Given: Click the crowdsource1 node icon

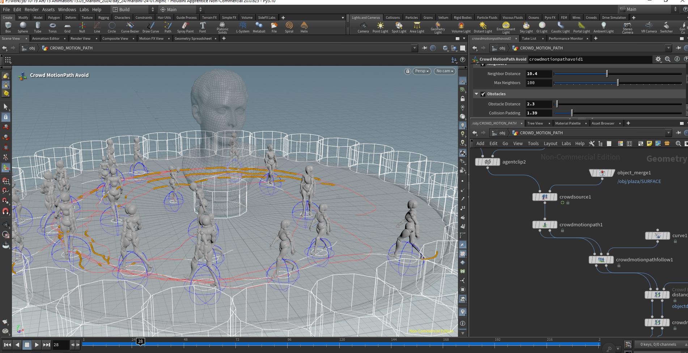Looking at the screenshot, I should (545, 197).
